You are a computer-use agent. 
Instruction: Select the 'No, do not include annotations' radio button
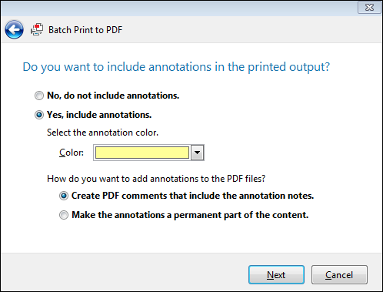coord(39,96)
